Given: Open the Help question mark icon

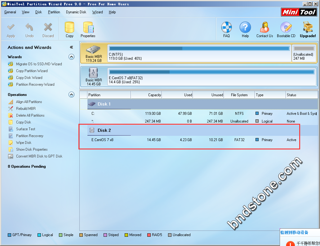Looking at the screenshot, I should coord(245,27).
